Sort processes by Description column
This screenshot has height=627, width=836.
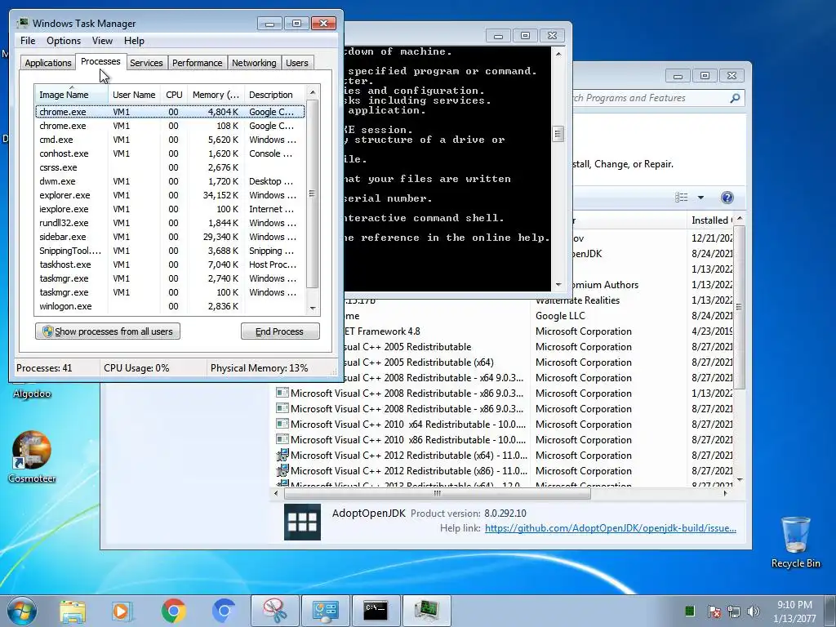point(274,95)
